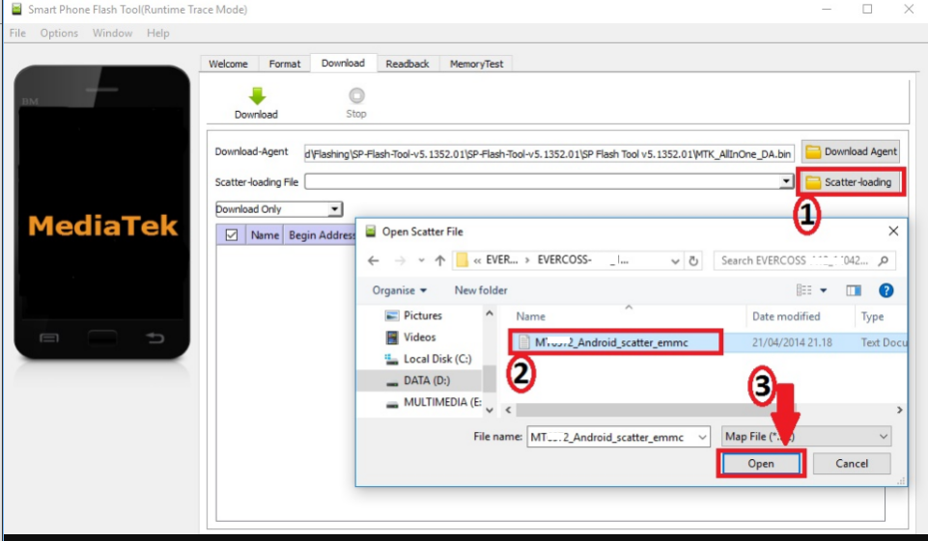Viewport: 928px width, 541px height.
Task: Open the Map File type dropdown
Action: 806,436
